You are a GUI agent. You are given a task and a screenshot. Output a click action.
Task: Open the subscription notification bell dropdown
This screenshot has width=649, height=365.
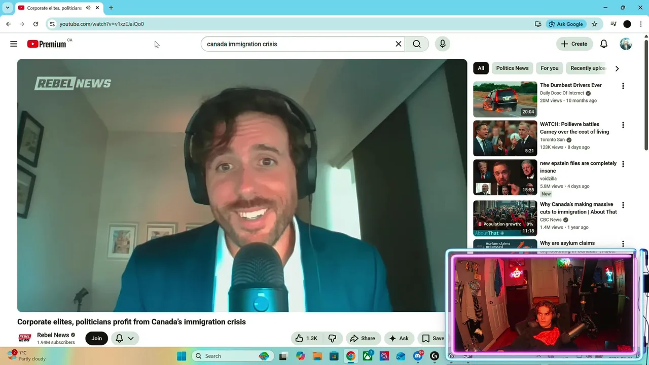(124, 338)
